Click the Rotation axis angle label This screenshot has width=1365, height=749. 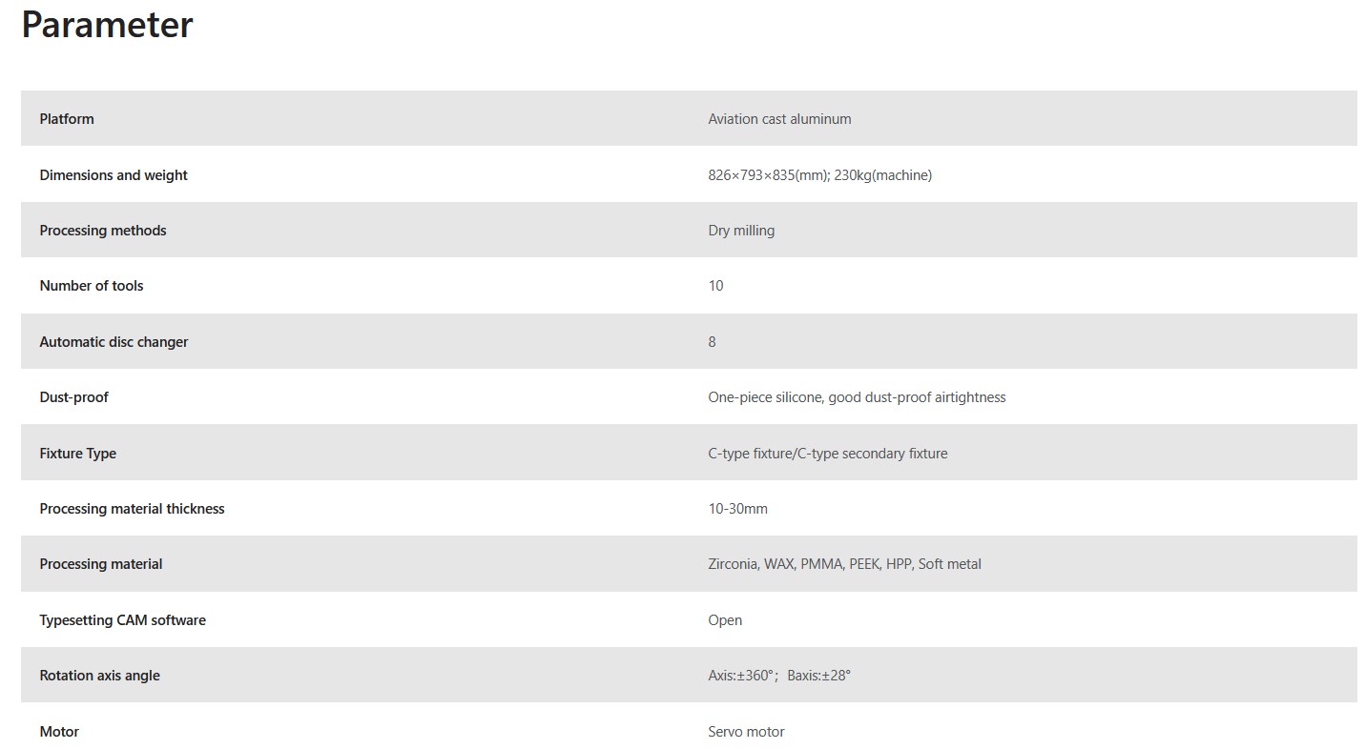[x=99, y=676]
